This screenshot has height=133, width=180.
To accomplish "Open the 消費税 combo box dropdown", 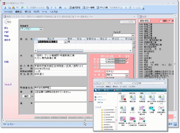I will (127, 75).
